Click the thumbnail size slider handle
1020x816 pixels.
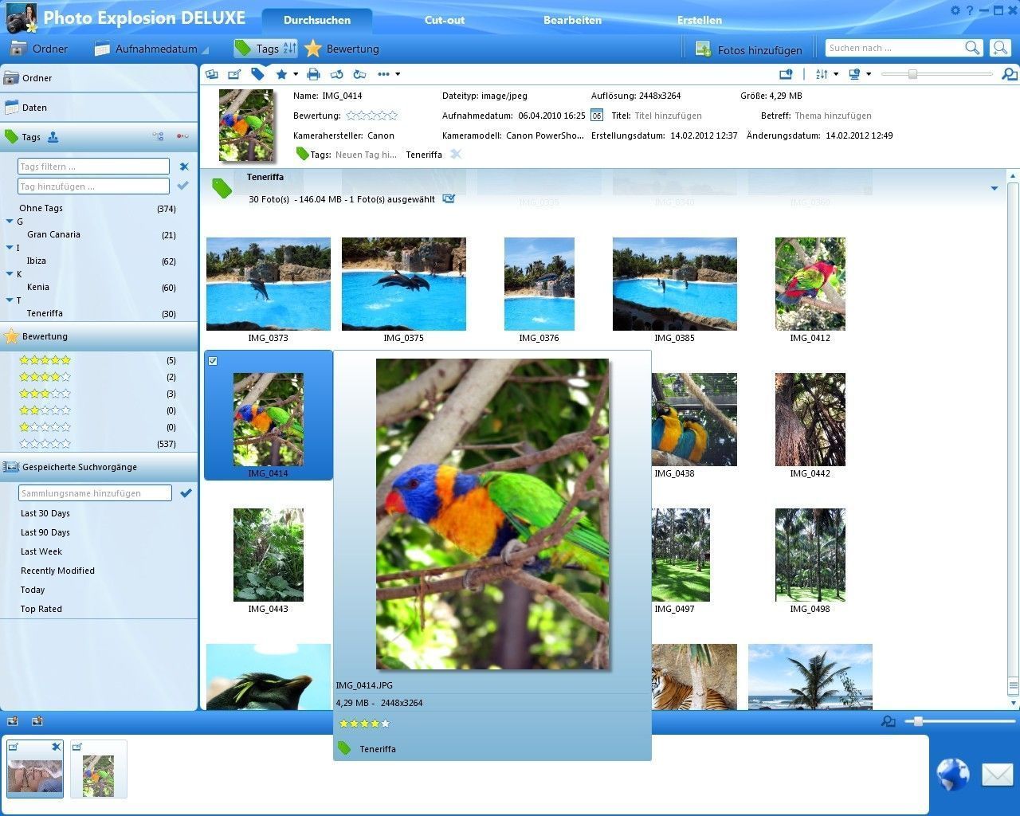click(x=912, y=74)
